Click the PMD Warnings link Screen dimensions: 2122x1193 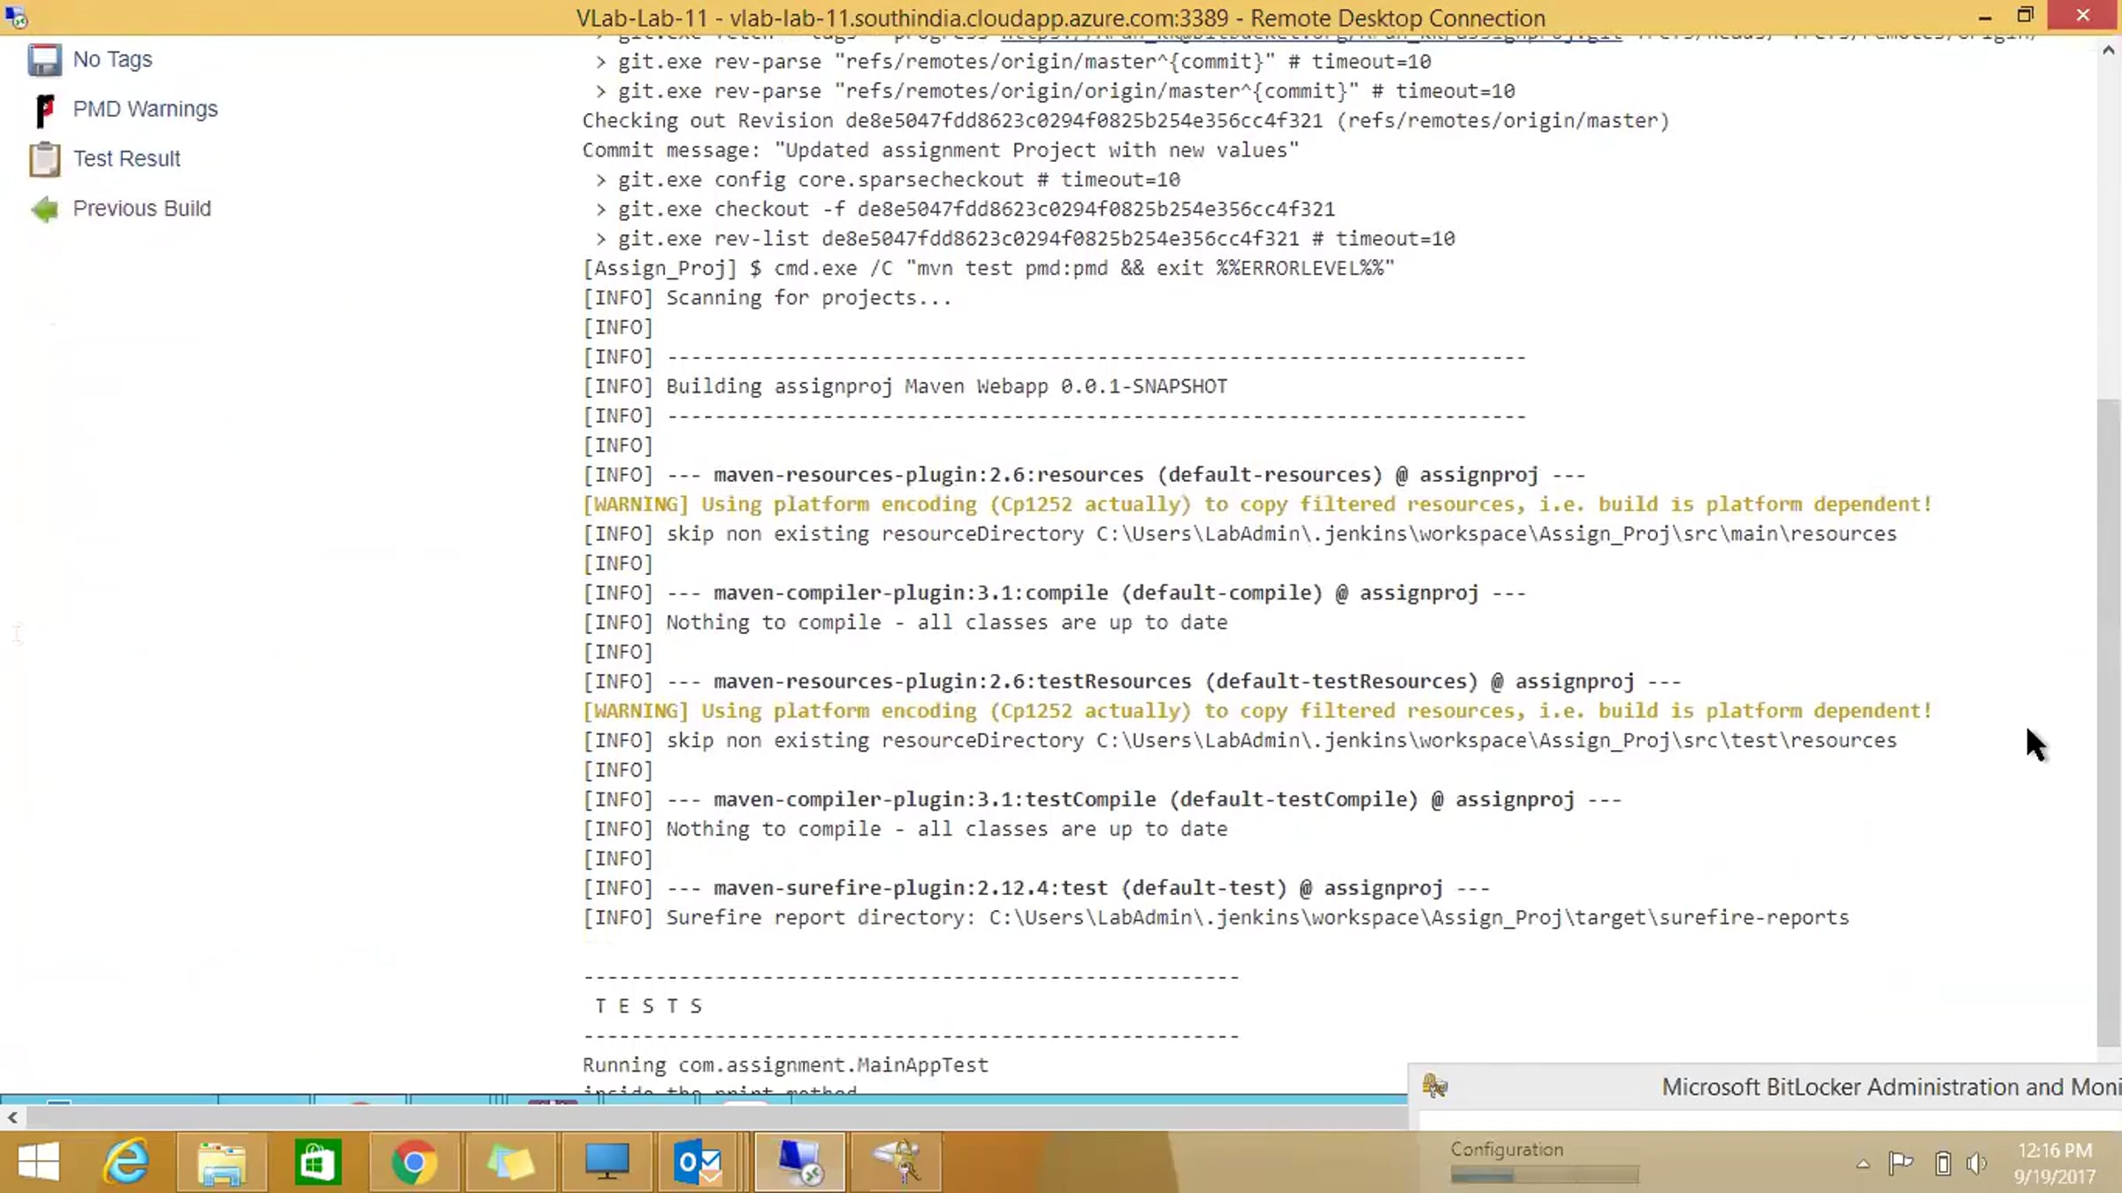(x=145, y=109)
